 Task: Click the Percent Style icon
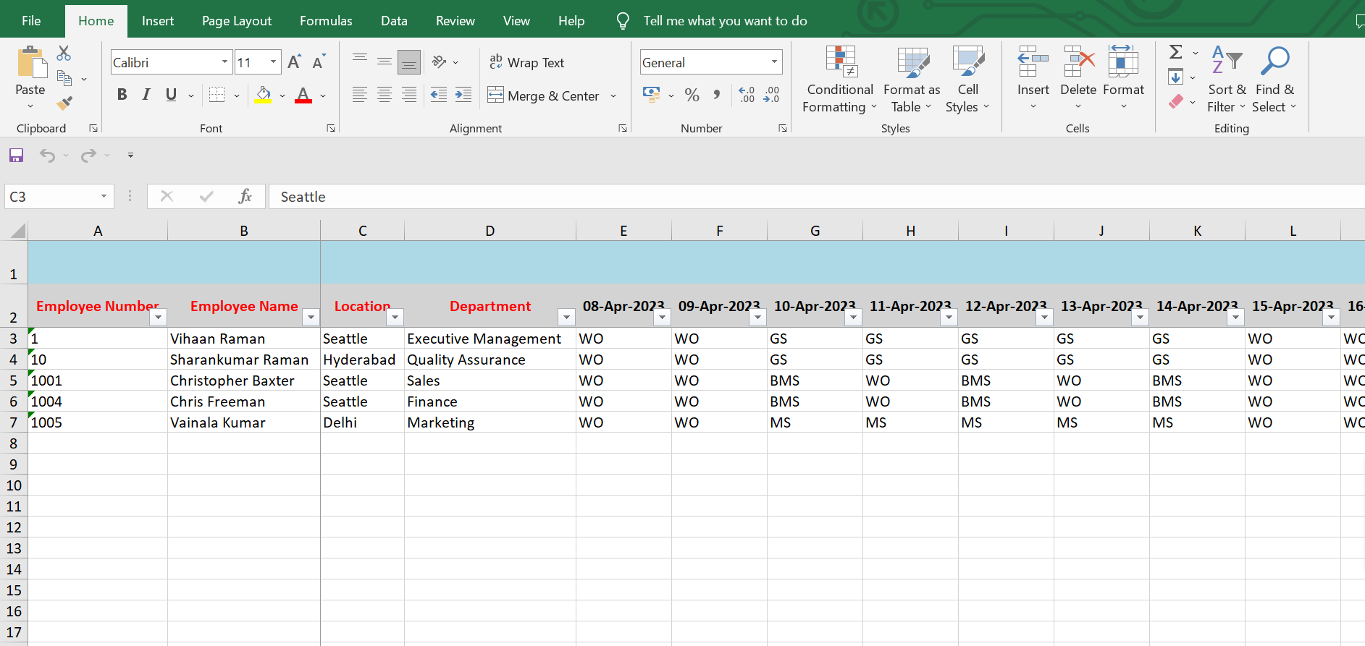[x=692, y=95]
